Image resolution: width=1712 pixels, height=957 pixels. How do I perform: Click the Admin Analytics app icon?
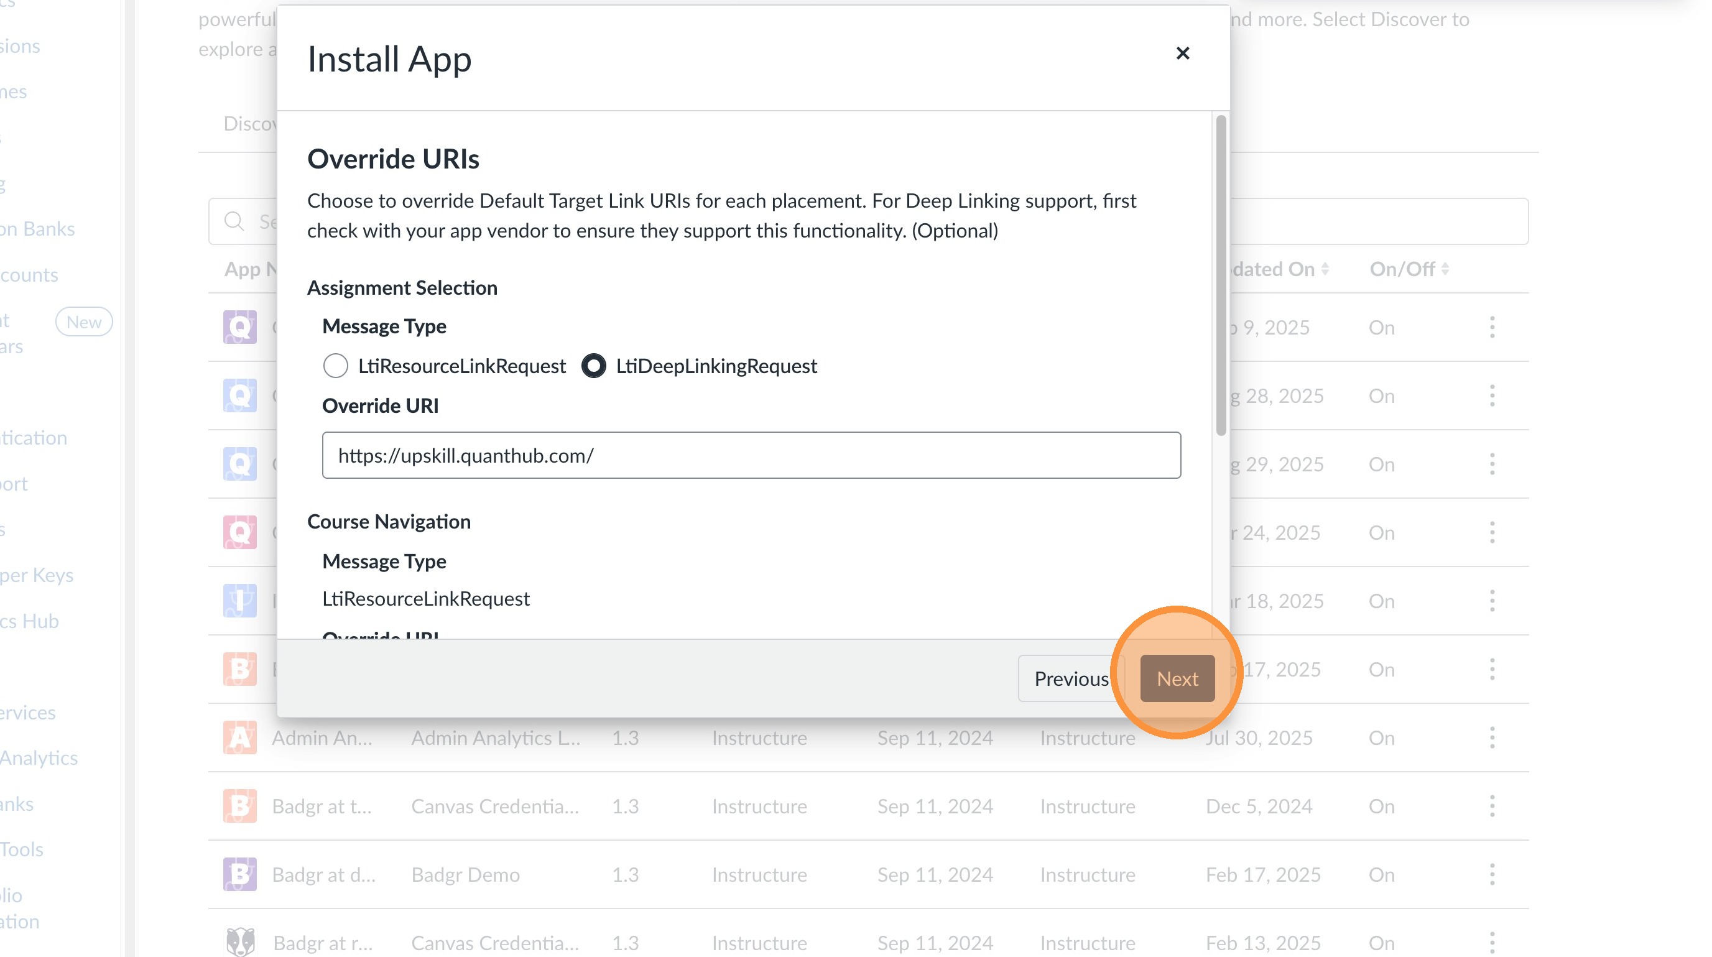239,737
